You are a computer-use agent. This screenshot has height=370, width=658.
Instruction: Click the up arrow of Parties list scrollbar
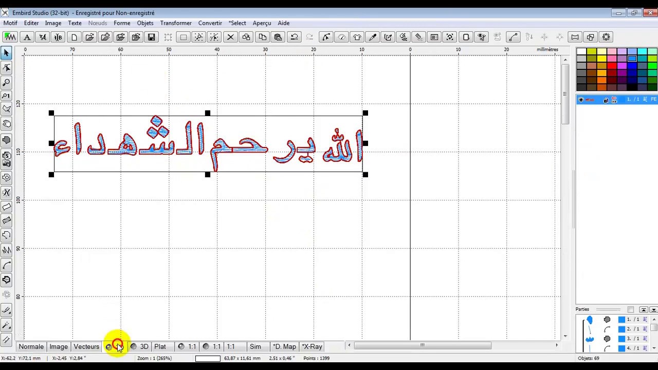[x=654, y=319]
